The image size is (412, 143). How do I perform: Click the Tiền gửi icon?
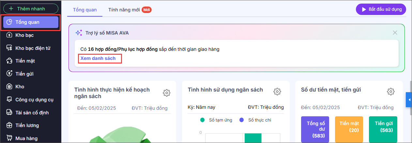[x=9, y=74]
